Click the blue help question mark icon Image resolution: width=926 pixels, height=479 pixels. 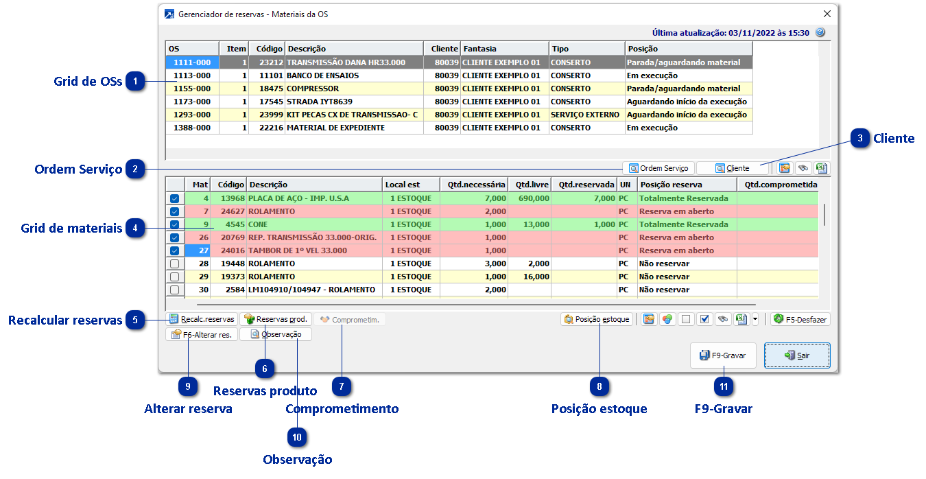tap(820, 32)
